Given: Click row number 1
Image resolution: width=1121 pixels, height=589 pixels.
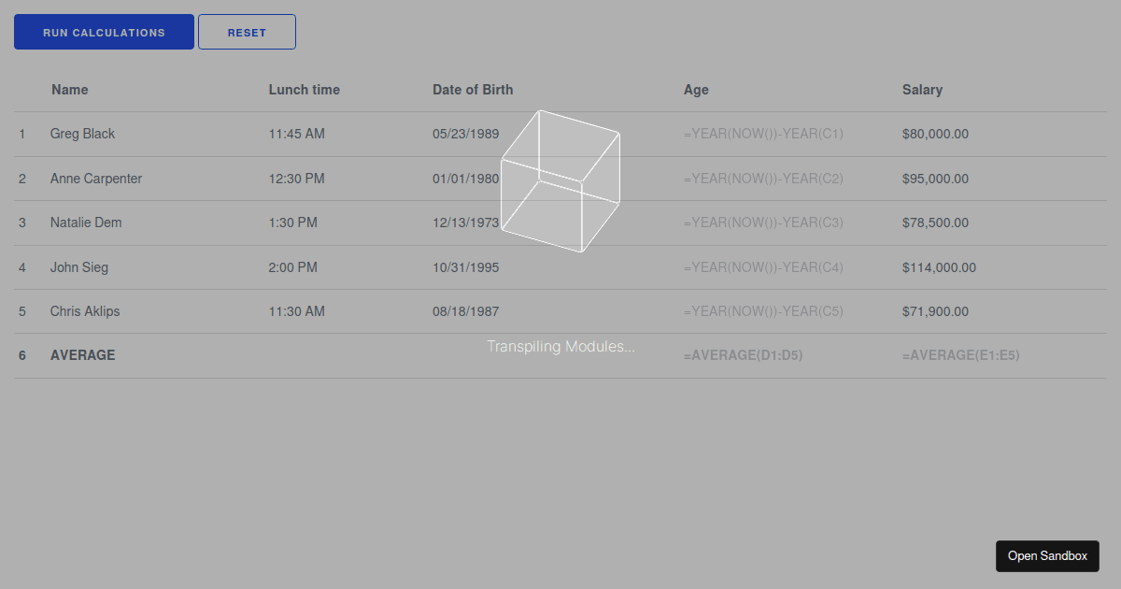Looking at the screenshot, I should coord(22,134).
